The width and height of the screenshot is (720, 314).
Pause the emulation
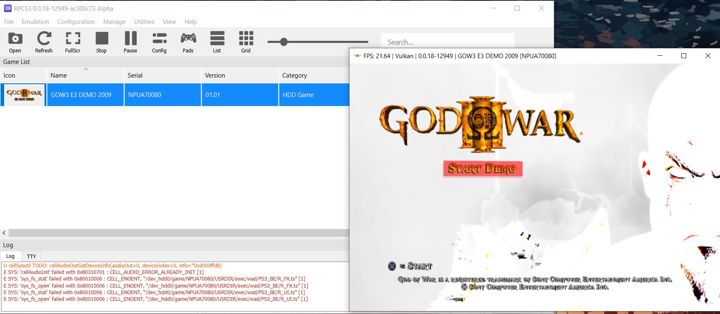(130, 42)
